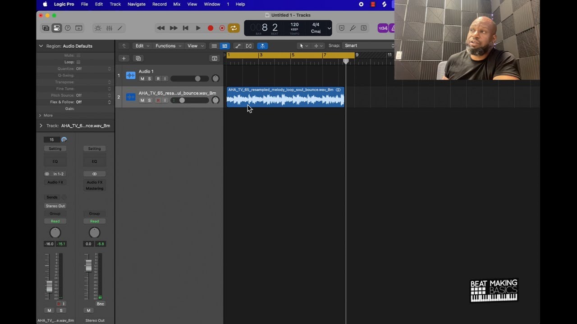Image resolution: width=577 pixels, height=324 pixels.
Task: Toggle the Inspector panel icon
Action: 56,28
